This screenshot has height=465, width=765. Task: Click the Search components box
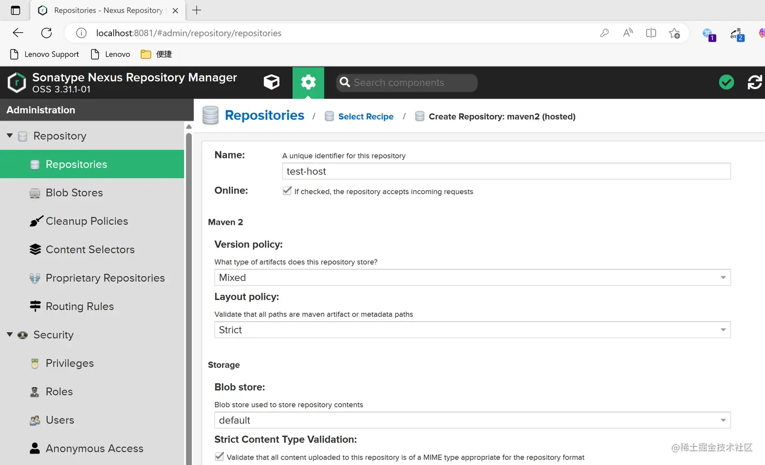click(x=407, y=82)
